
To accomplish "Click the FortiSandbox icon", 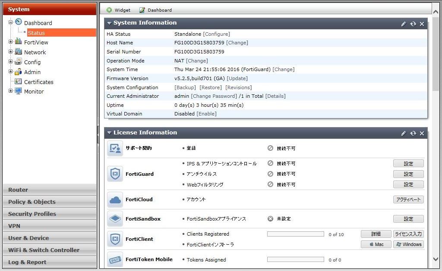I will (115, 219).
